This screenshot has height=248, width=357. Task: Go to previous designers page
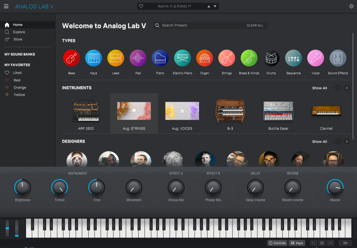tap(338, 141)
